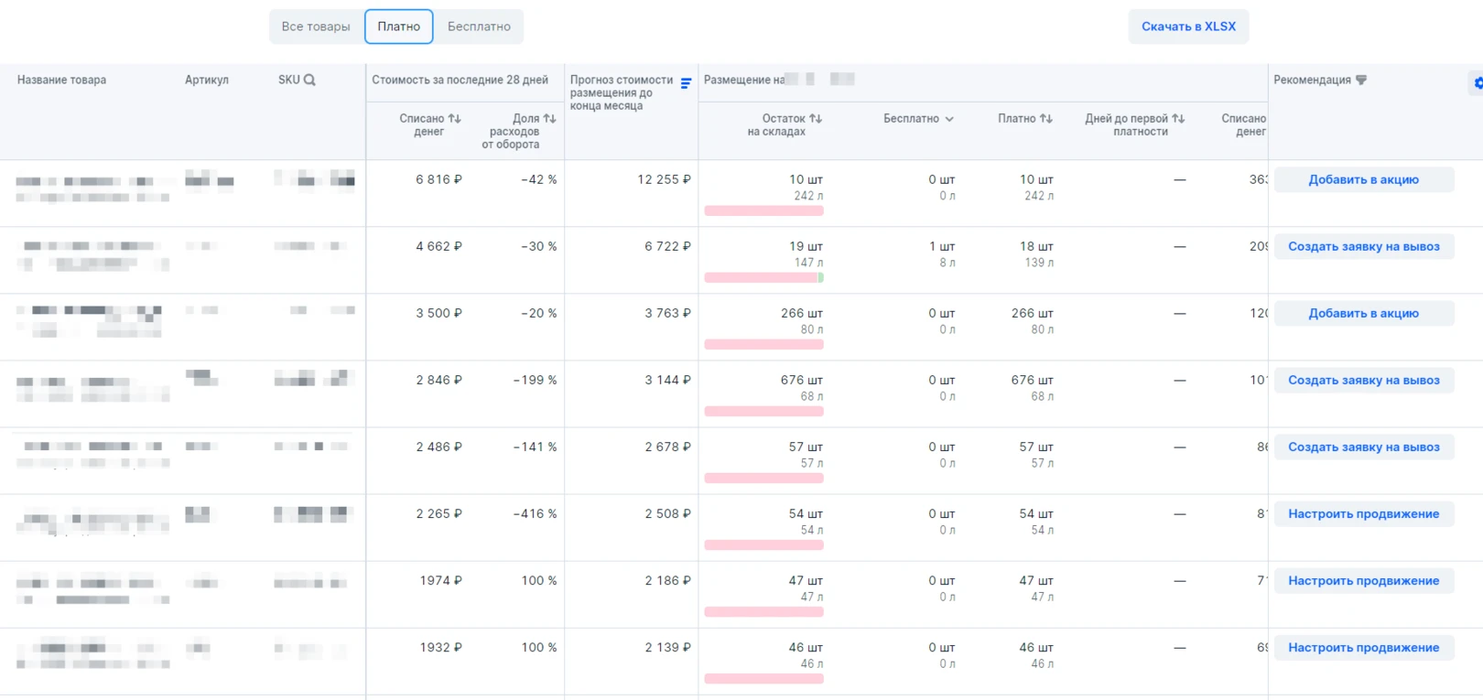This screenshot has width=1483, height=700.
Task: Switch to the Все товары tab
Action: click(x=316, y=27)
